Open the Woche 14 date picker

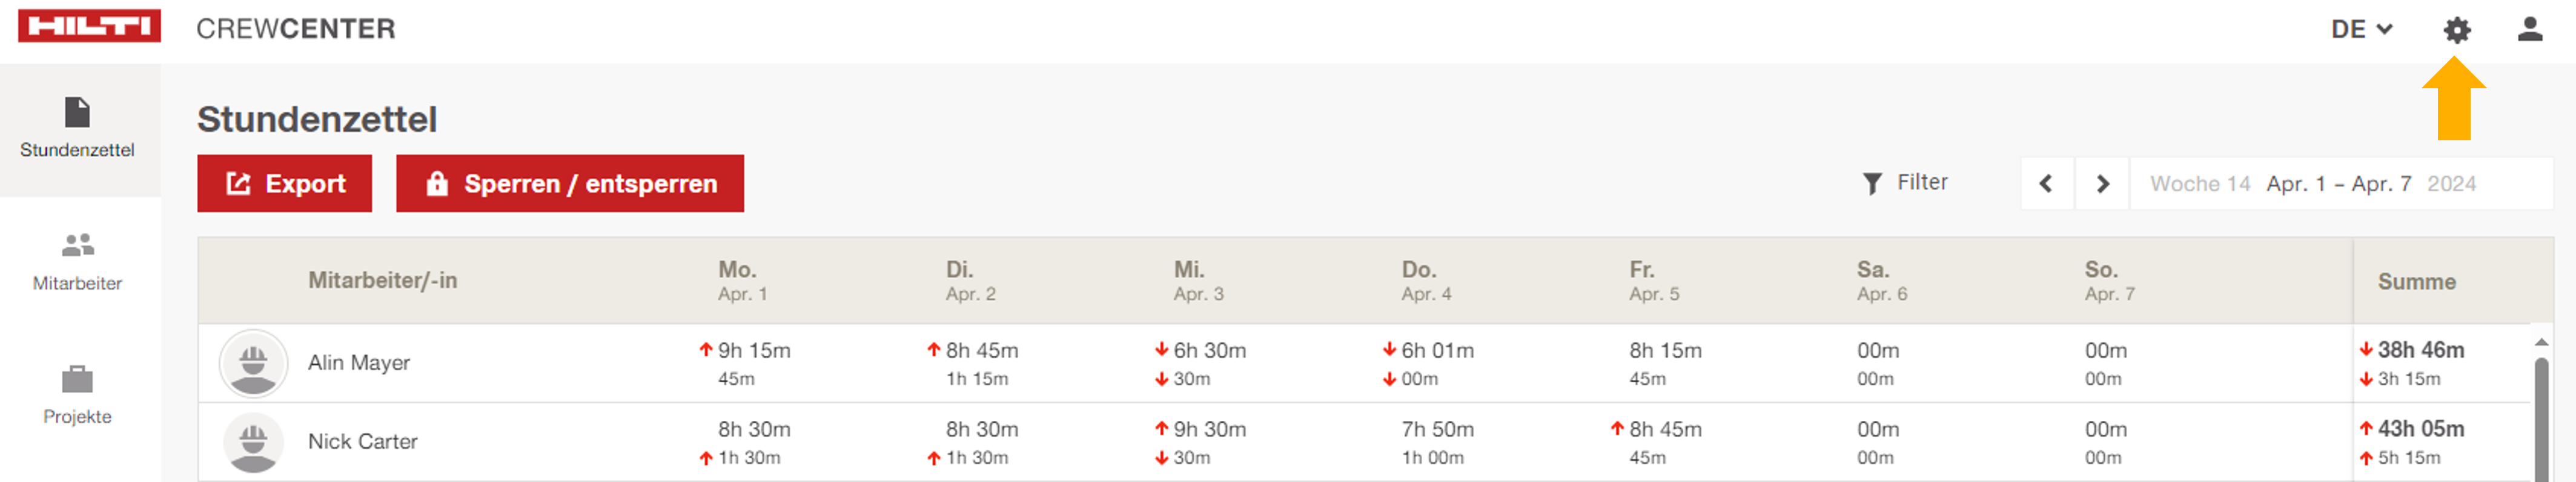point(2340,184)
